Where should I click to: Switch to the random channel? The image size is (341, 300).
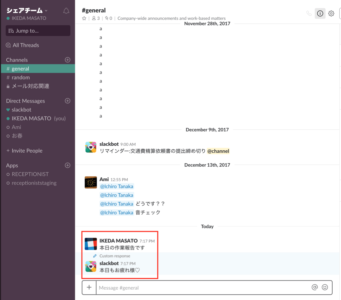[21, 77]
